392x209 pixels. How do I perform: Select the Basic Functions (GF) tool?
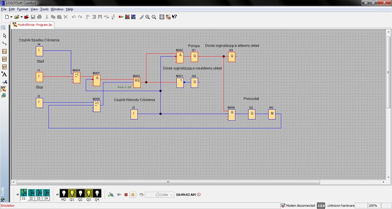pyautogui.click(x=4, y=59)
